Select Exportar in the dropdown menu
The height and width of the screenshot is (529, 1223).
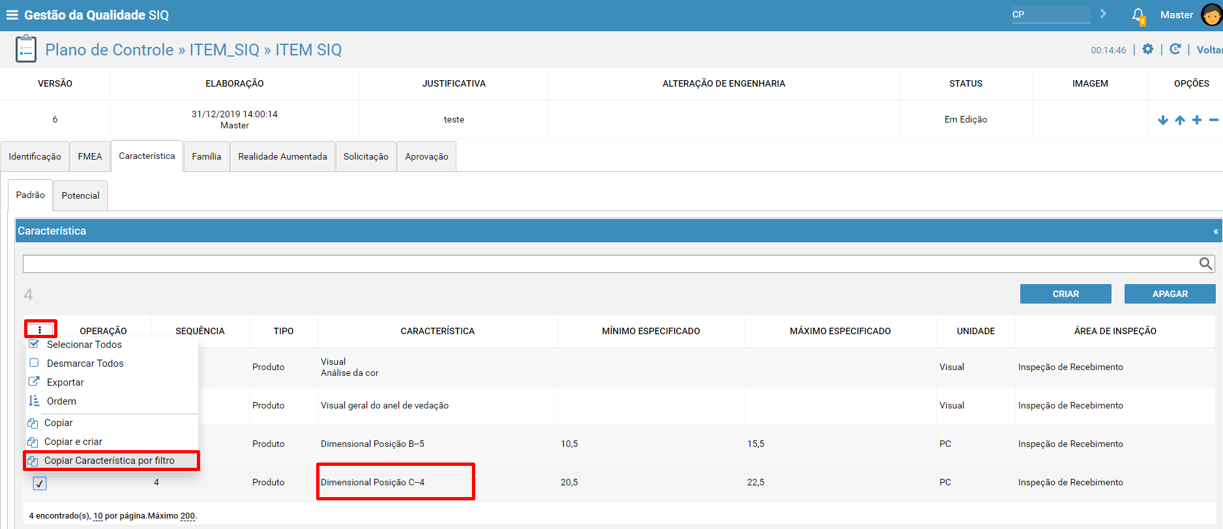coord(65,382)
